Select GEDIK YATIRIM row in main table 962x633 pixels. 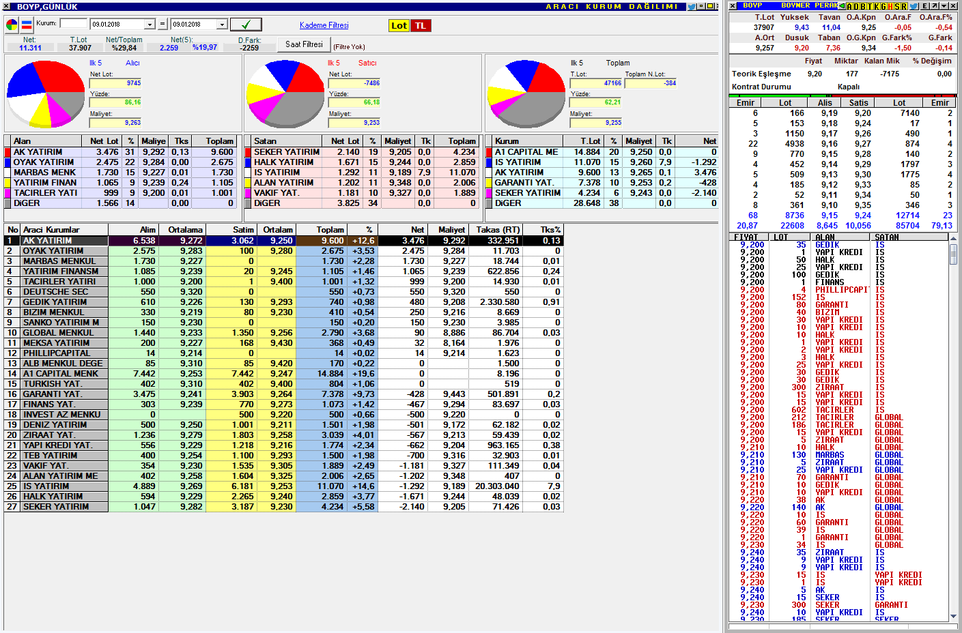283,302
